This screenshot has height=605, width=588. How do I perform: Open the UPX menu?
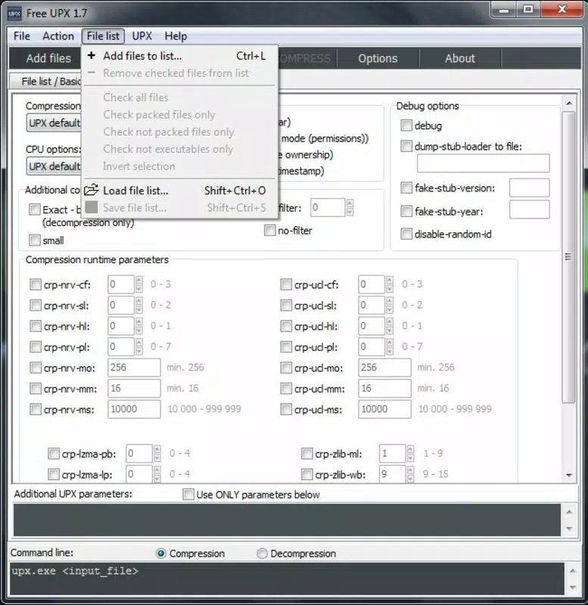tap(142, 36)
